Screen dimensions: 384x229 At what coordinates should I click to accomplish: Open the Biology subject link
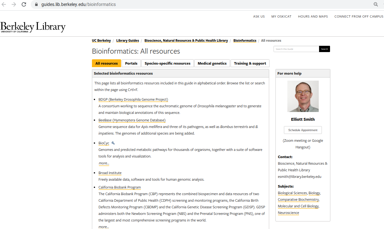(x=314, y=193)
